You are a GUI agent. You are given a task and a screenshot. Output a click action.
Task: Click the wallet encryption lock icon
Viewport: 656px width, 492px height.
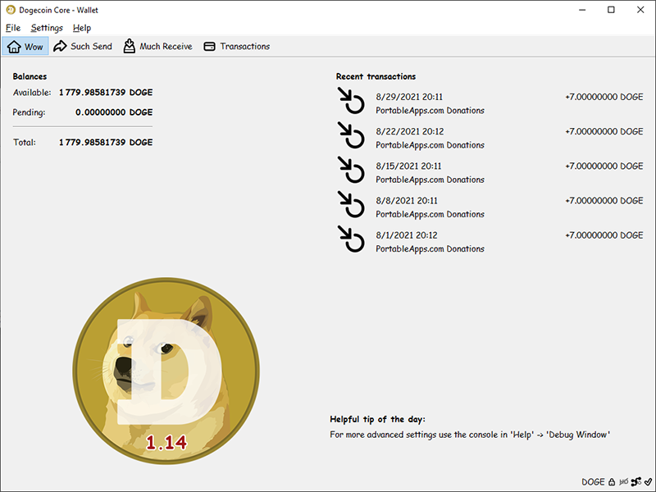pos(612,482)
